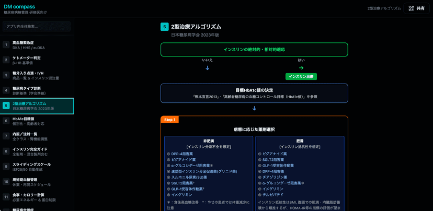Open 糖尿病タイプ診断 sidebar entry
The image size is (433, 211).
tap(37, 90)
